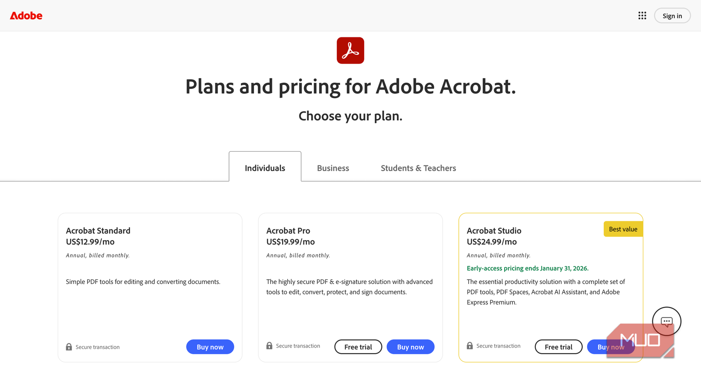Click the lock icon on Acrobat Standard card
Image resolution: width=701 pixels, height=385 pixels.
tap(69, 347)
